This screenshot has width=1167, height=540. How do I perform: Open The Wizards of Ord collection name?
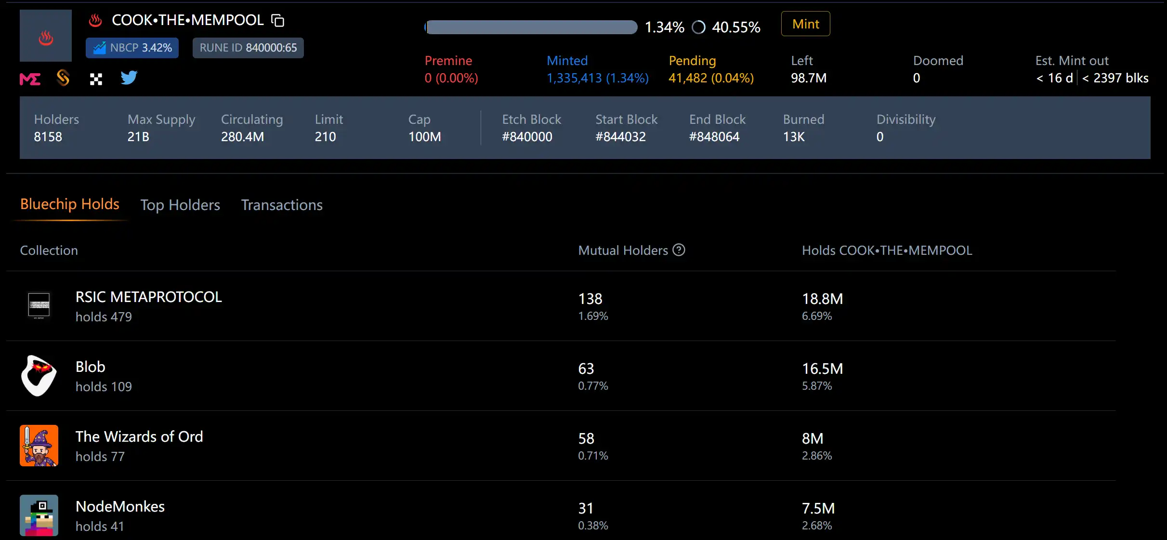pos(139,436)
